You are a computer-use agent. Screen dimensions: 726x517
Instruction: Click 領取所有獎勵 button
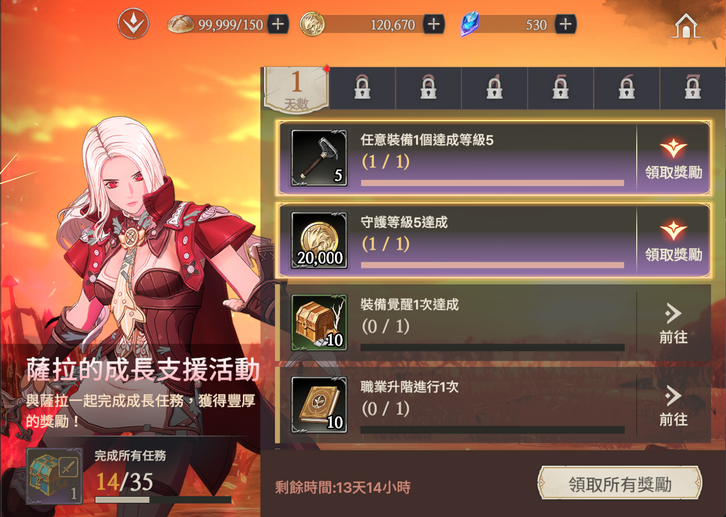620,484
